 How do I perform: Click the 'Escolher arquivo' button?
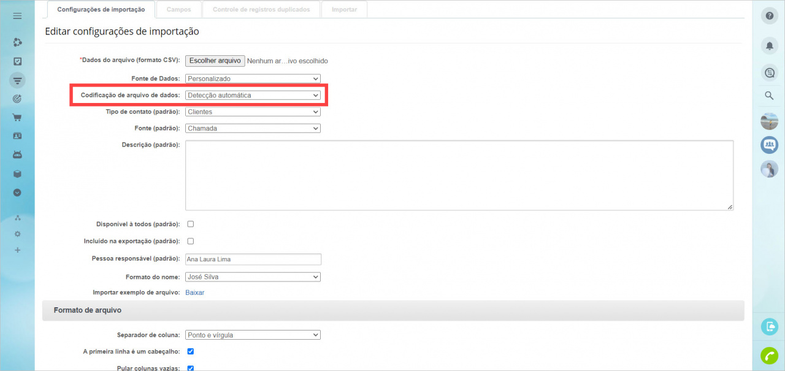pyautogui.click(x=215, y=61)
